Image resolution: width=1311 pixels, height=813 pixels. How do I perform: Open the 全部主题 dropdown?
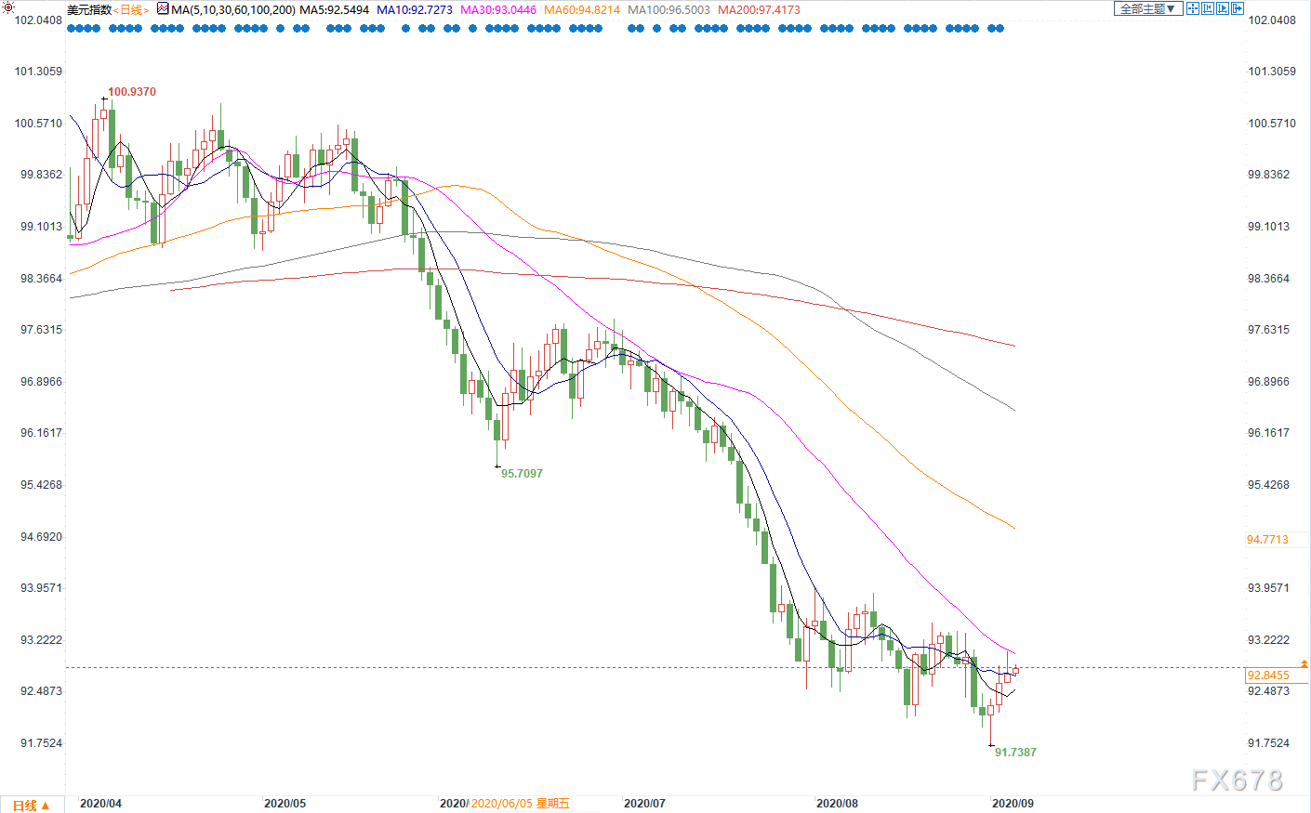1147,8
